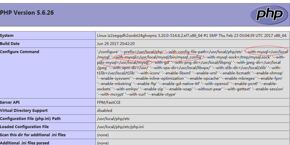Click the 'Configure Command' label
Screen dimensions: 290x145
coord(19,52)
